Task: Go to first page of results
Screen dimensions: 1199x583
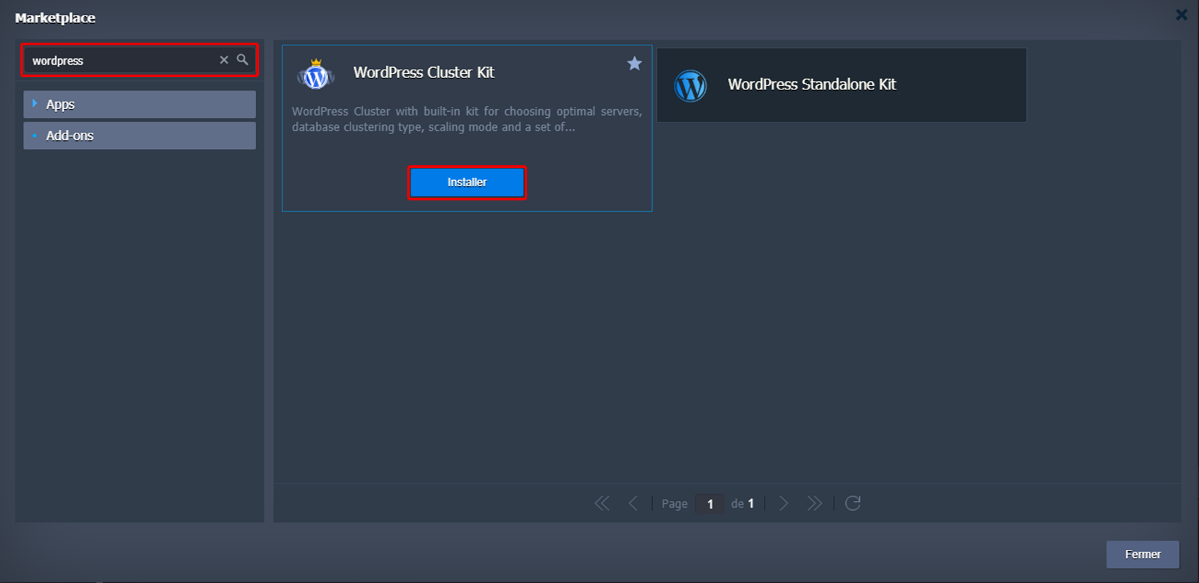Action: pos(602,503)
